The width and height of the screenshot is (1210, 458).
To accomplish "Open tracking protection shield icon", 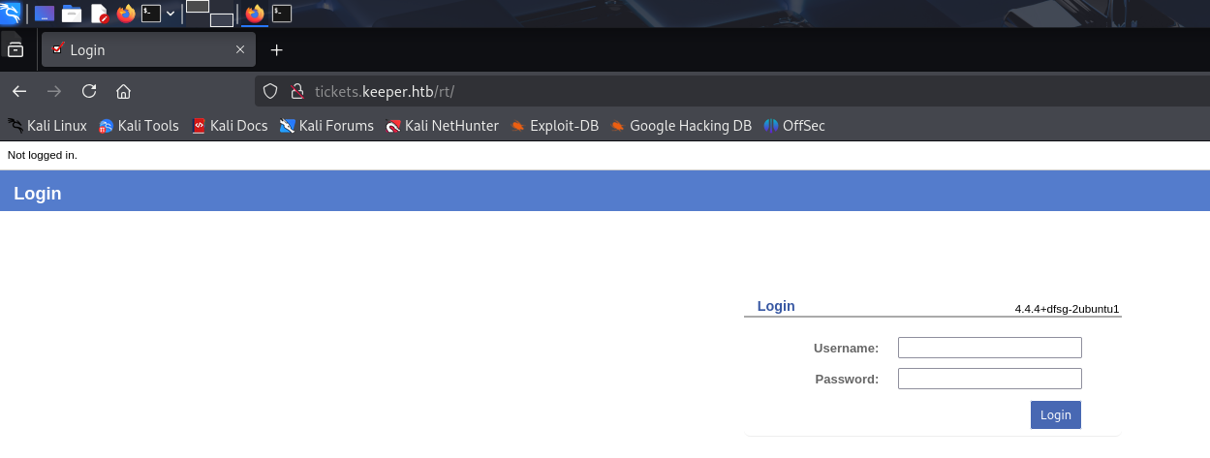I will point(270,91).
